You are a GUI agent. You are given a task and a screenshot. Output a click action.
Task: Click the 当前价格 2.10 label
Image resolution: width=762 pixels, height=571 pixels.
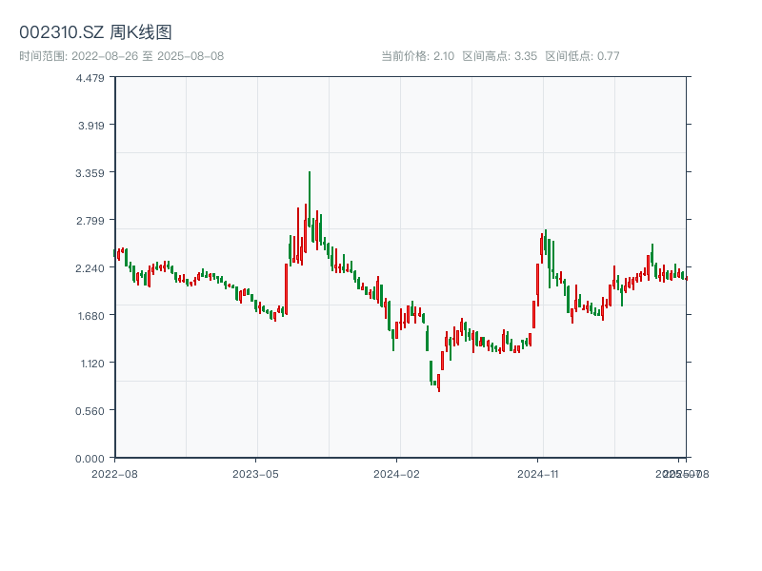point(417,56)
